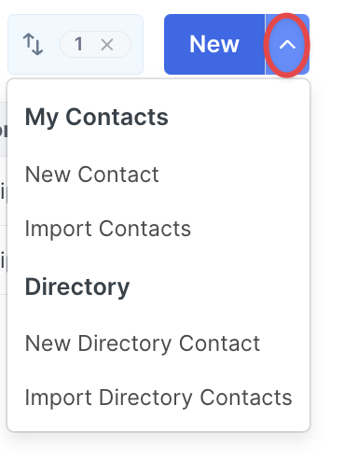The height and width of the screenshot is (461, 344).
Task: Create a new contact in the Directory
Action: 143,343
